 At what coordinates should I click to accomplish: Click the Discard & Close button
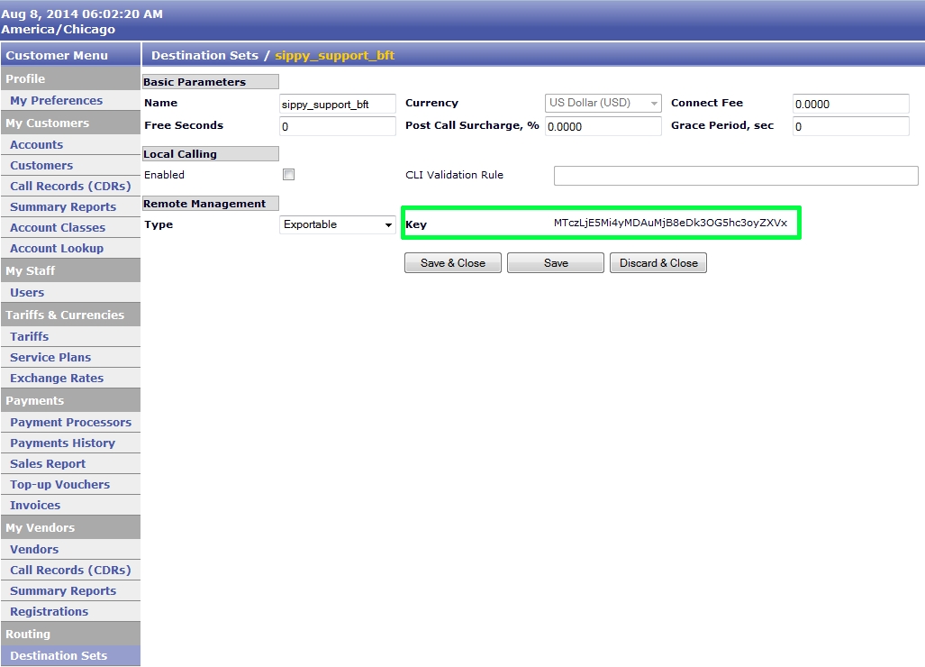pos(657,262)
